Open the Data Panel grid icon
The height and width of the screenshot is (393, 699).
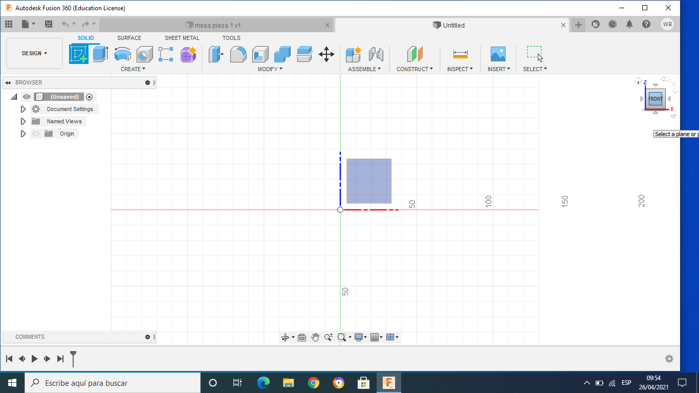pos(9,24)
